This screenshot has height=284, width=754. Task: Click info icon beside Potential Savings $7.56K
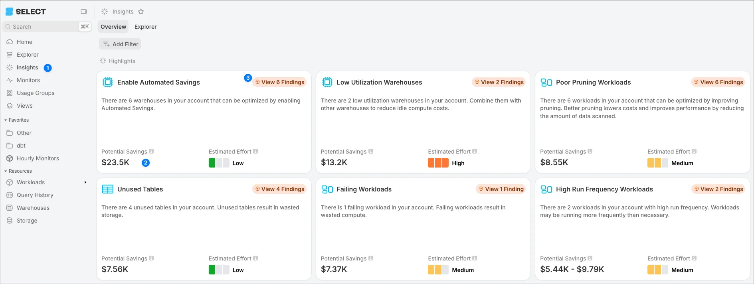151,258
